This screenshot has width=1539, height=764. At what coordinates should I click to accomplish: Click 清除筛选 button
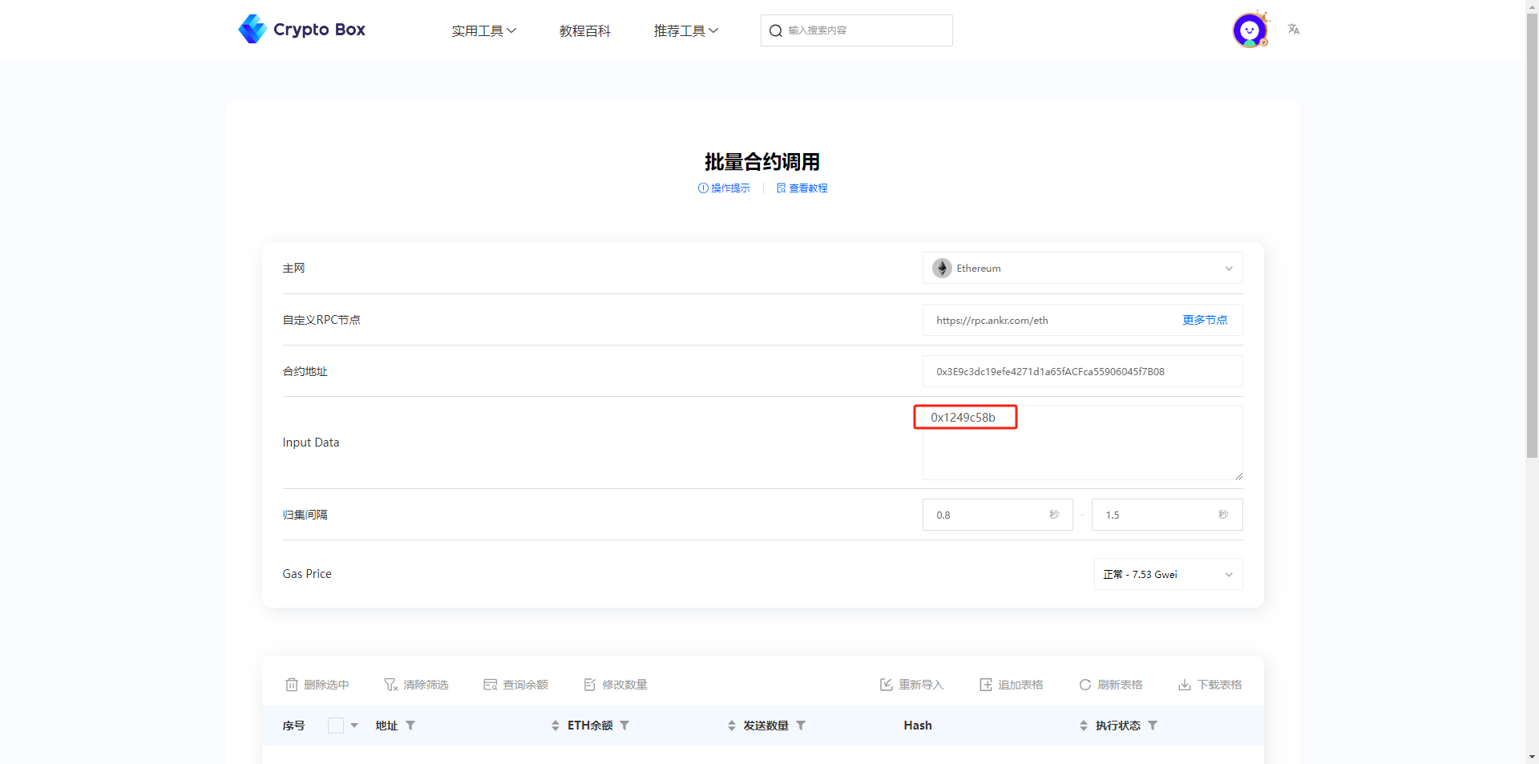(416, 685)
